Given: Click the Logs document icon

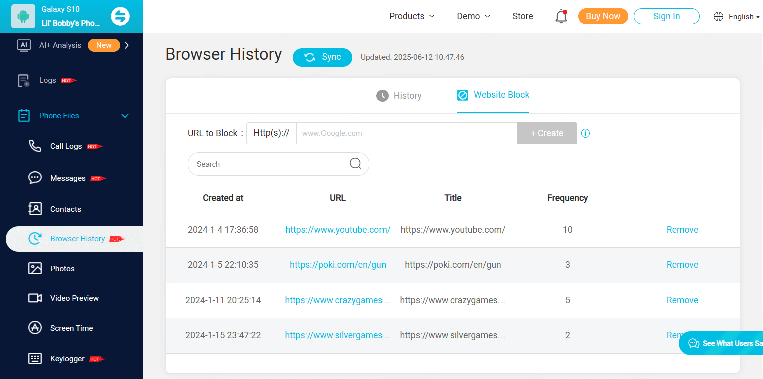Looking at the screenshot, I should tap(24, 81).
